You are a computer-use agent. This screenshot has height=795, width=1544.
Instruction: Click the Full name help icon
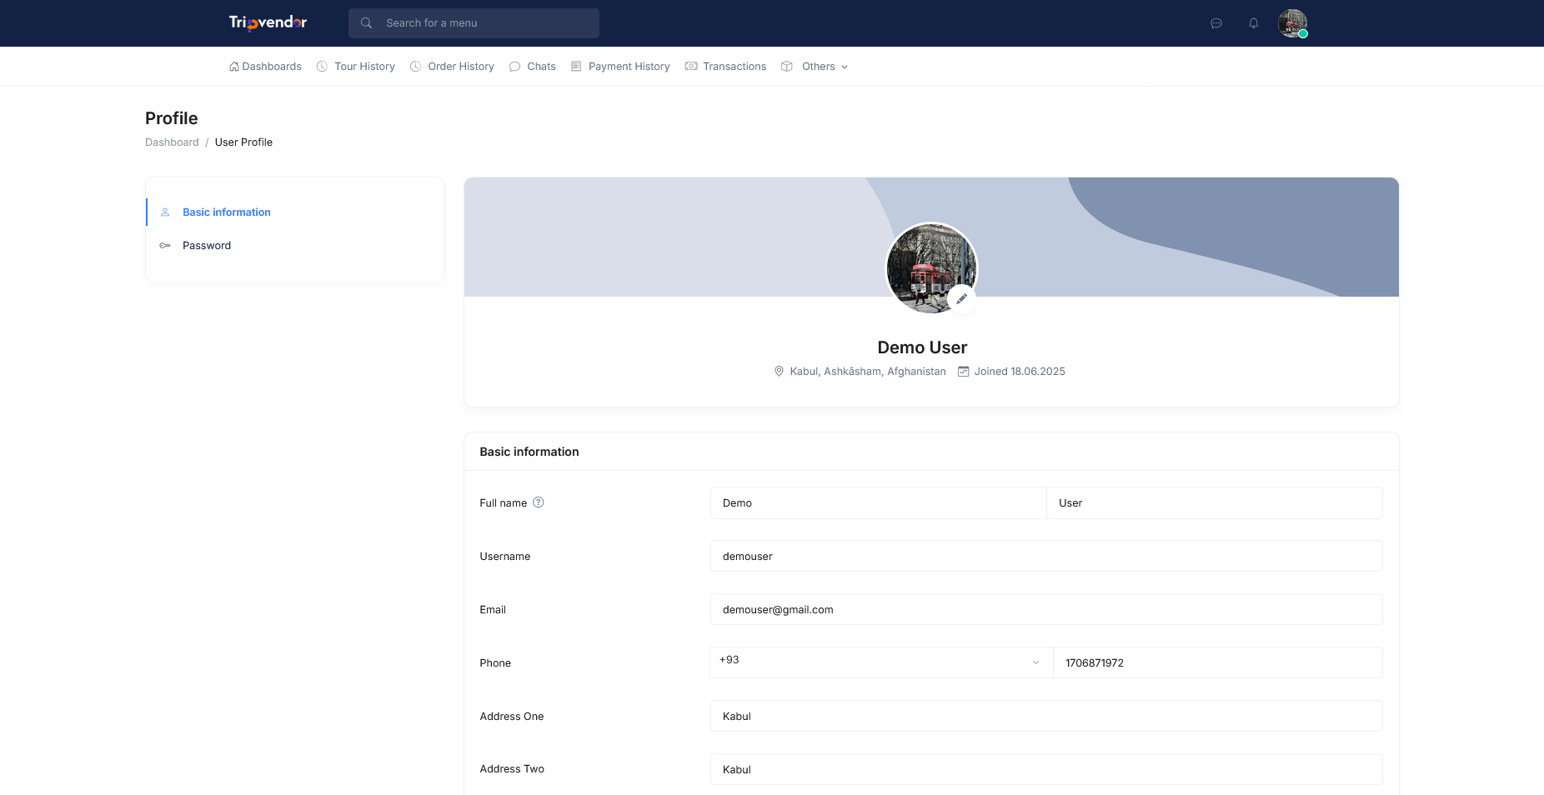tap(539, 502)
